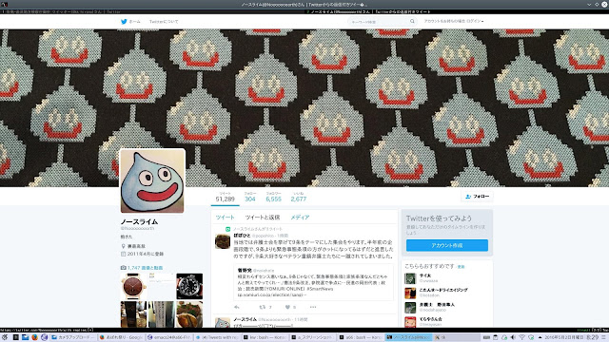Click the location pin icon in profile
This screenshot has height=342, width=609.
coord(124,246)
